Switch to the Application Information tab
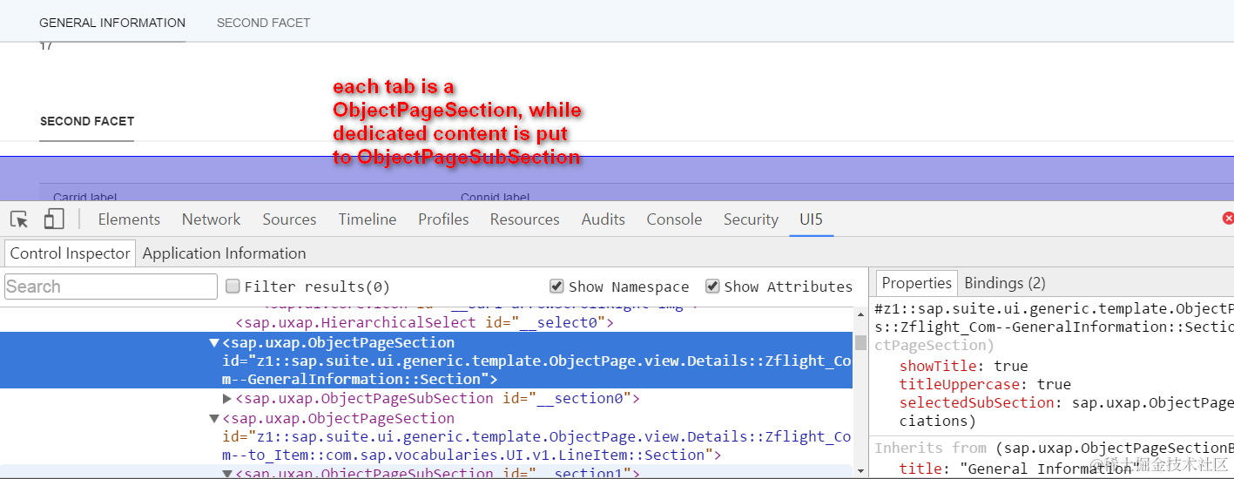 coord(224,253)
